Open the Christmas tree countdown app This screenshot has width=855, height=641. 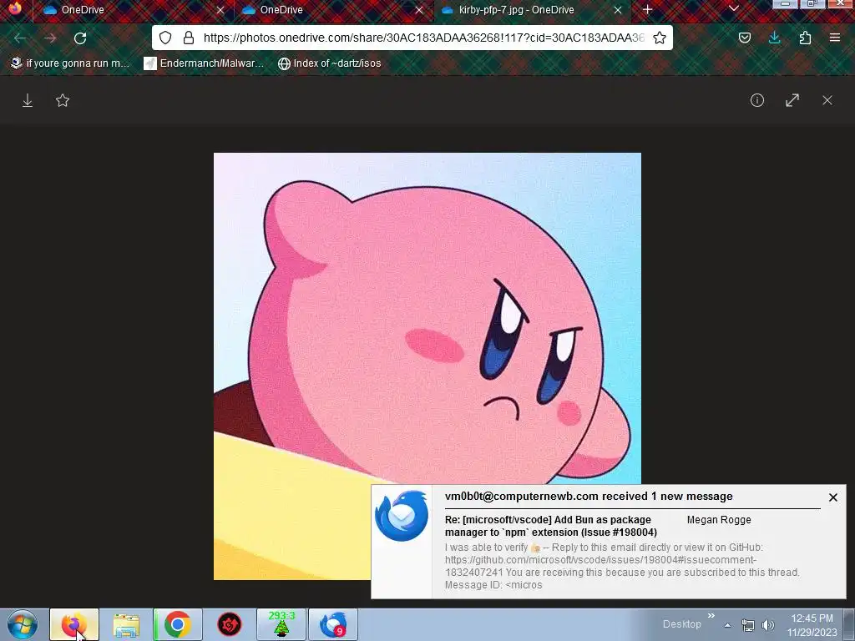tap(281, 624)
